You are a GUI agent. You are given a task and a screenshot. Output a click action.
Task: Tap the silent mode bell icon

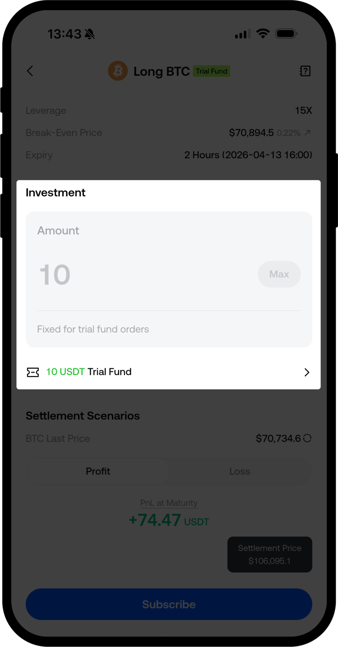coord(90,34)
